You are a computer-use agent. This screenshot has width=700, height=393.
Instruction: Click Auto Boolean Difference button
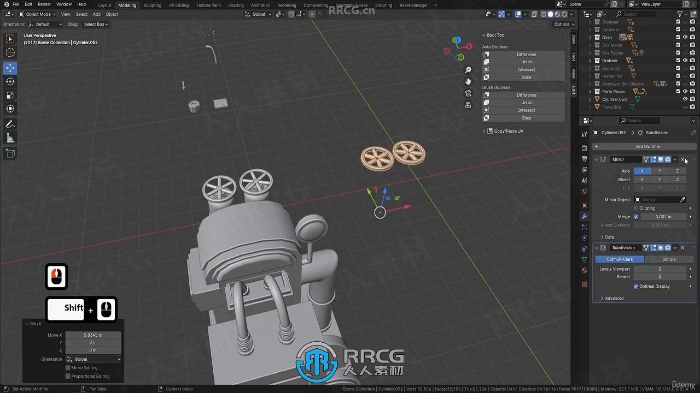(x=524, y=55)
